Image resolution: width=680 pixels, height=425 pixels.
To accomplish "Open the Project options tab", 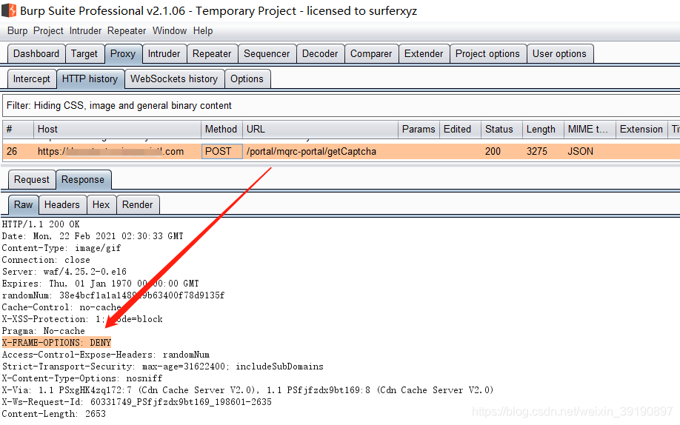I will point(488,54).
